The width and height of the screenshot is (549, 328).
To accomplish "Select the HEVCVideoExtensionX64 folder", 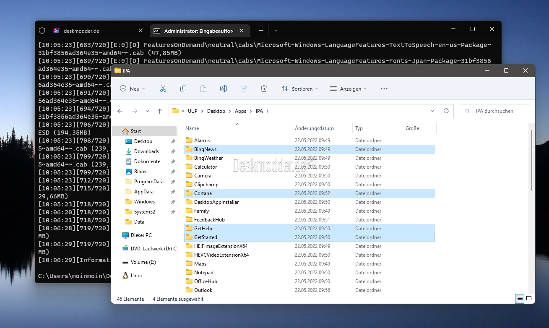I will tap(221, 255).
